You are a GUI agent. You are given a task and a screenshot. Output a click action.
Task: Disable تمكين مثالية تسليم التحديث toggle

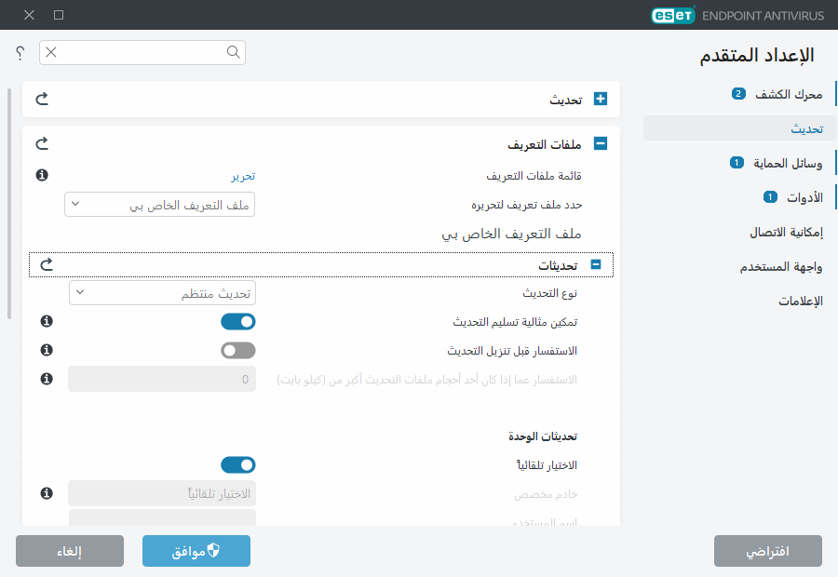coord(240,321)
